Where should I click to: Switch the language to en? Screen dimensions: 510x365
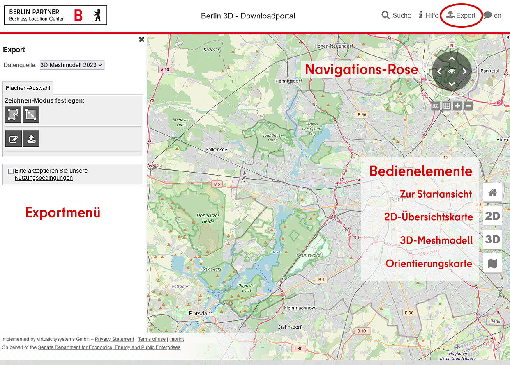click(492, 16)
